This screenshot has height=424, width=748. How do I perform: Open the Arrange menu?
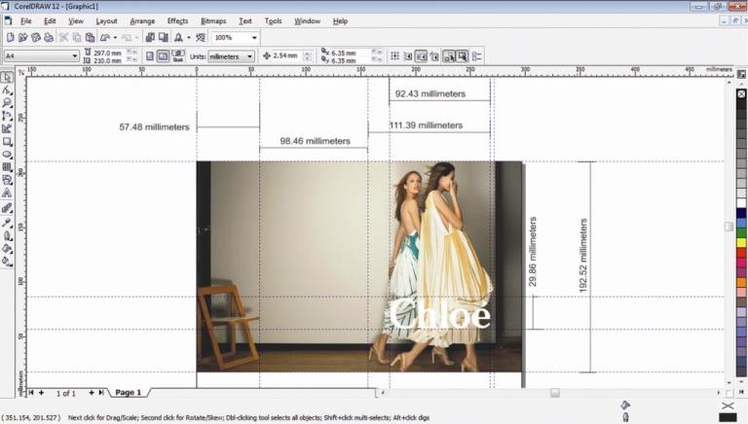tap(142, 20)
